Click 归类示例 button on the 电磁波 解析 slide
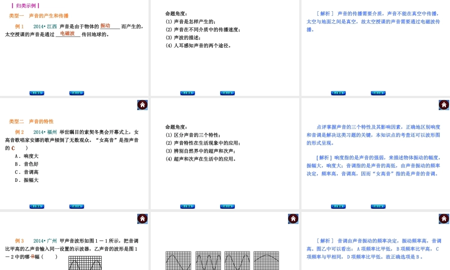 click(378, 93)
